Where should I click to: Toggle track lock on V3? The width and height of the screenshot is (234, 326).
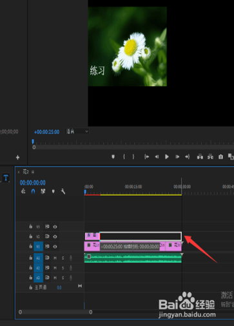31,226
